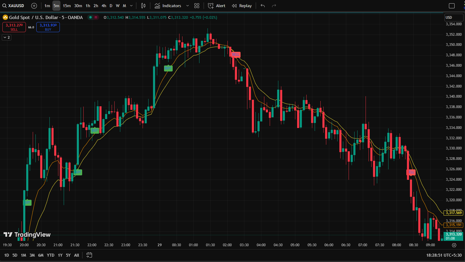Set the date range to 3M

(32, 255)
